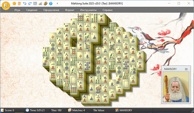This screenshot has height=113, width=194.
Task: Click the clock icon in status bar
Action: click(27, 110)
